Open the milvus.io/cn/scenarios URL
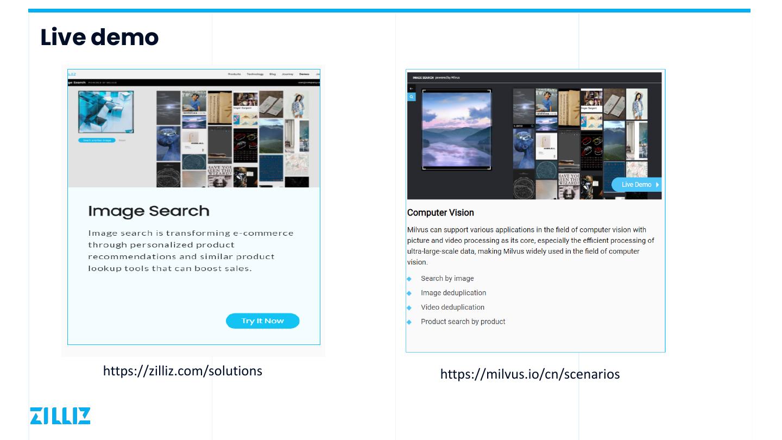782x440 pixels. pos(530,374)
